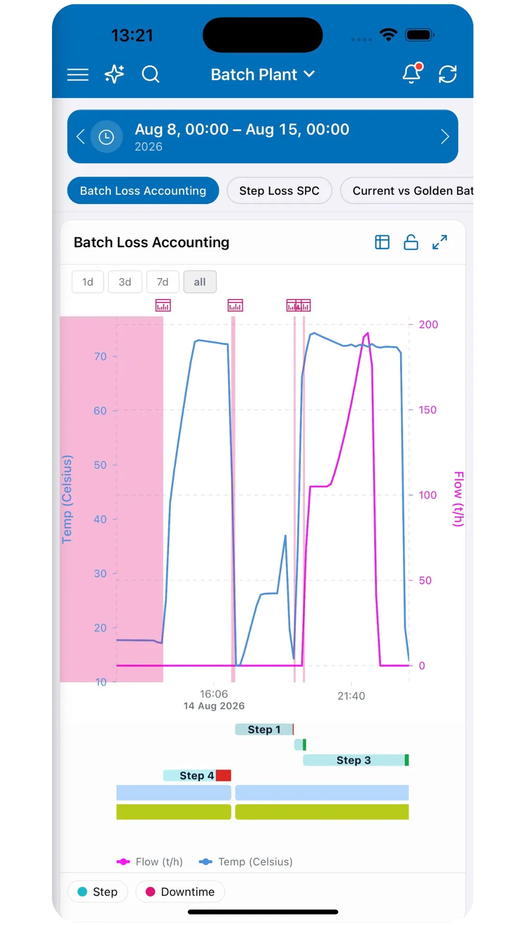Viewport: 520px width, 926px height.
Task: Open the hamburger navigation menu
Action: click(x=78, y=74)
